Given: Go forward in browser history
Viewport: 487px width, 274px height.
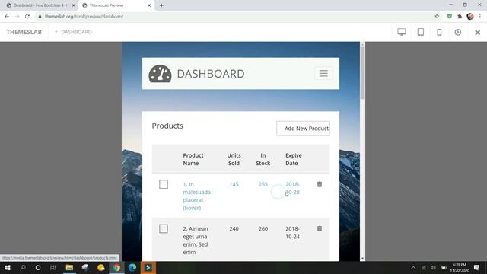Looking at the screenshot, I should pyautogui.click(x=17, y=17).
